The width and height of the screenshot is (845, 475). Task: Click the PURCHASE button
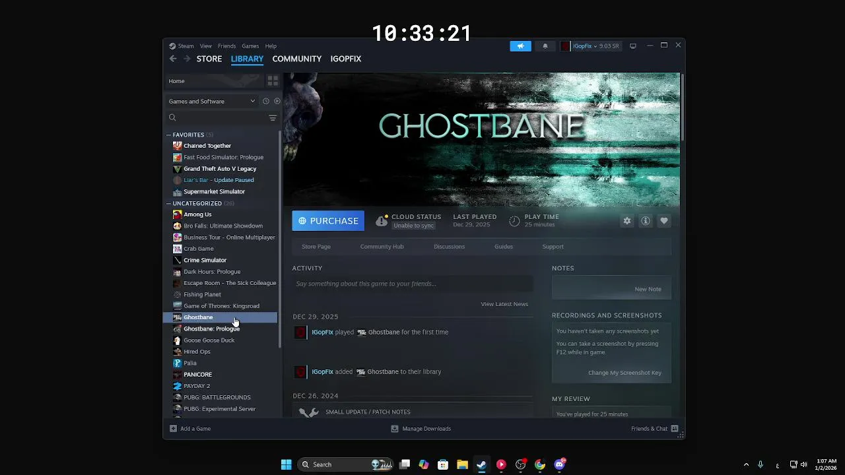click(328, 221)
